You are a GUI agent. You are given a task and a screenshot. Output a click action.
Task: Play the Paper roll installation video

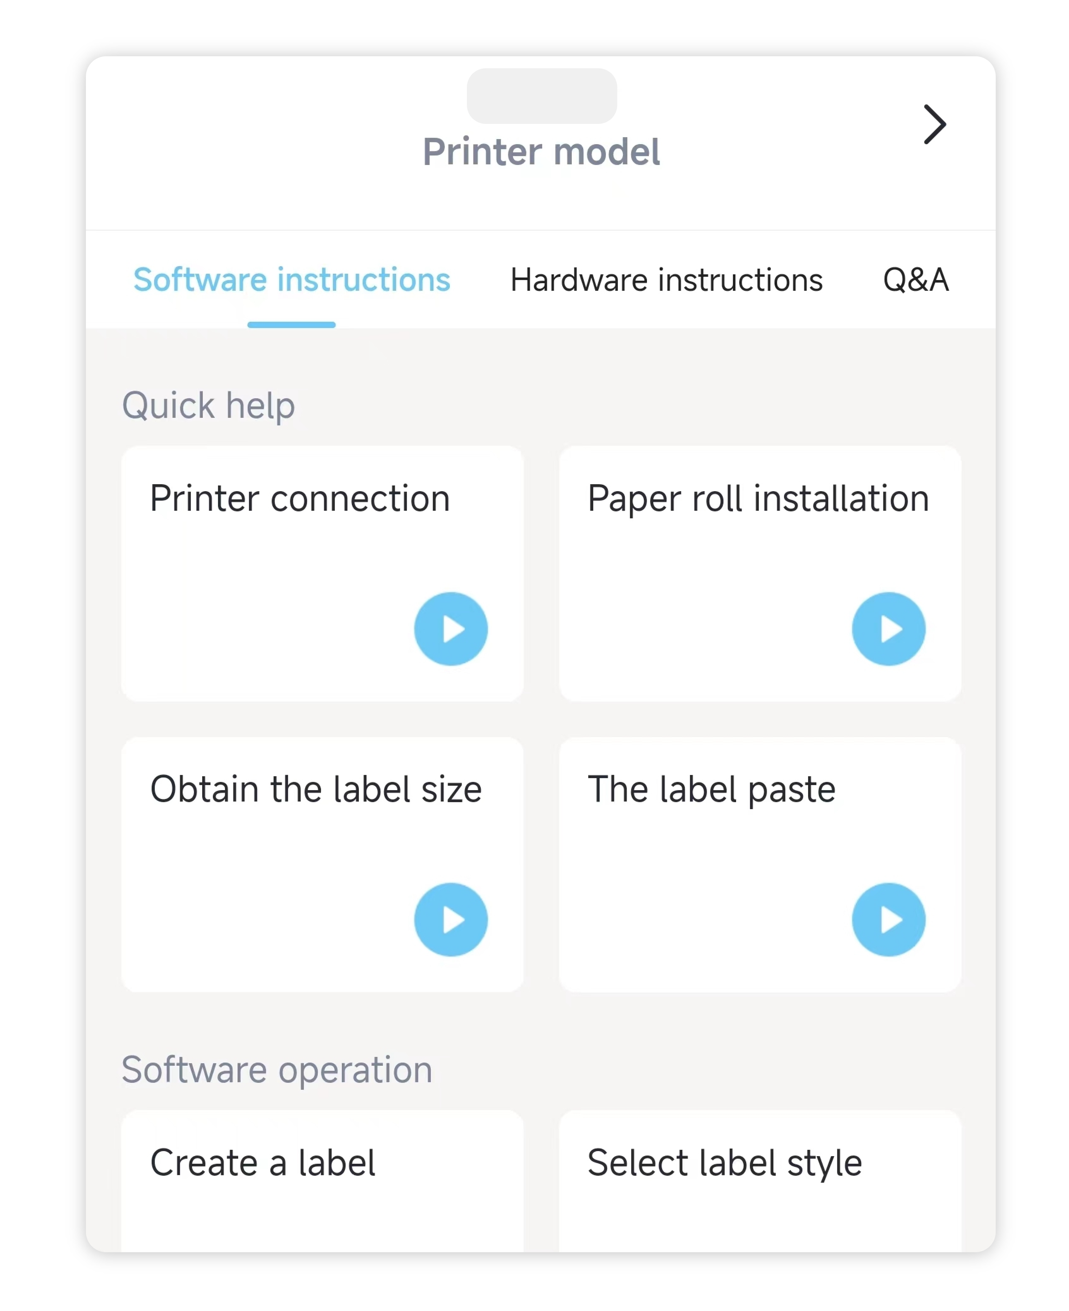point(889,629)
